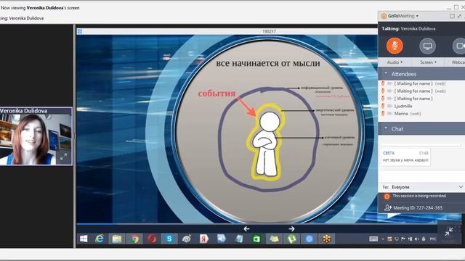Click the invite people icon beside Meeting ID
Screen dimensions: 465x261
point(388,208)
